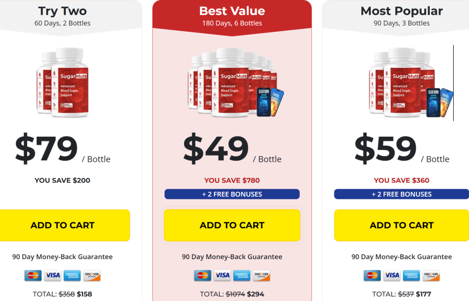
Task: Click the '+ 2 FREE BONUSES' badge under $49
Action: point(232,194)
